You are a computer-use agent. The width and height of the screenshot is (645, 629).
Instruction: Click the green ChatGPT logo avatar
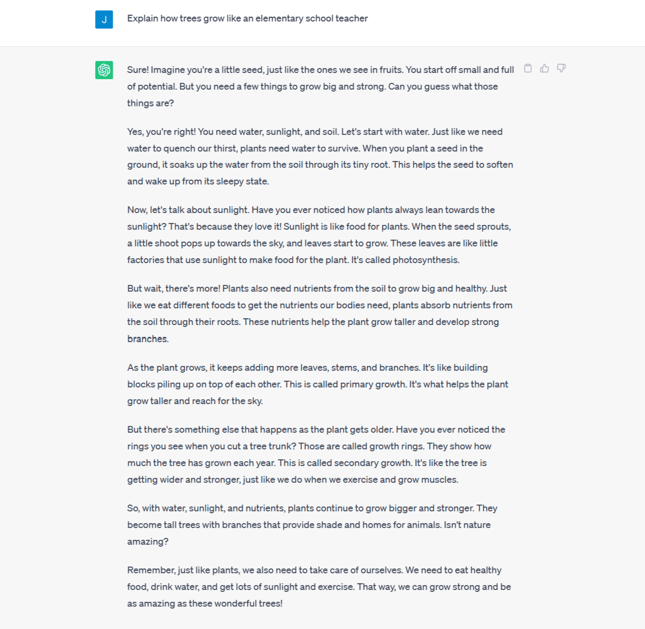tap(104, 70)
